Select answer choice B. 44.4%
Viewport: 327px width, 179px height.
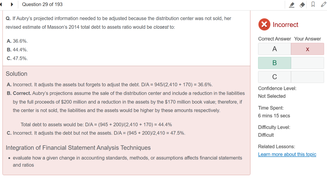pos(17,50)
